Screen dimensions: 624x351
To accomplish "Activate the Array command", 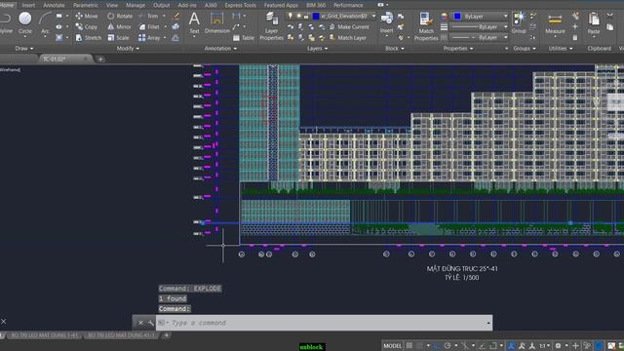I will 149,37.
